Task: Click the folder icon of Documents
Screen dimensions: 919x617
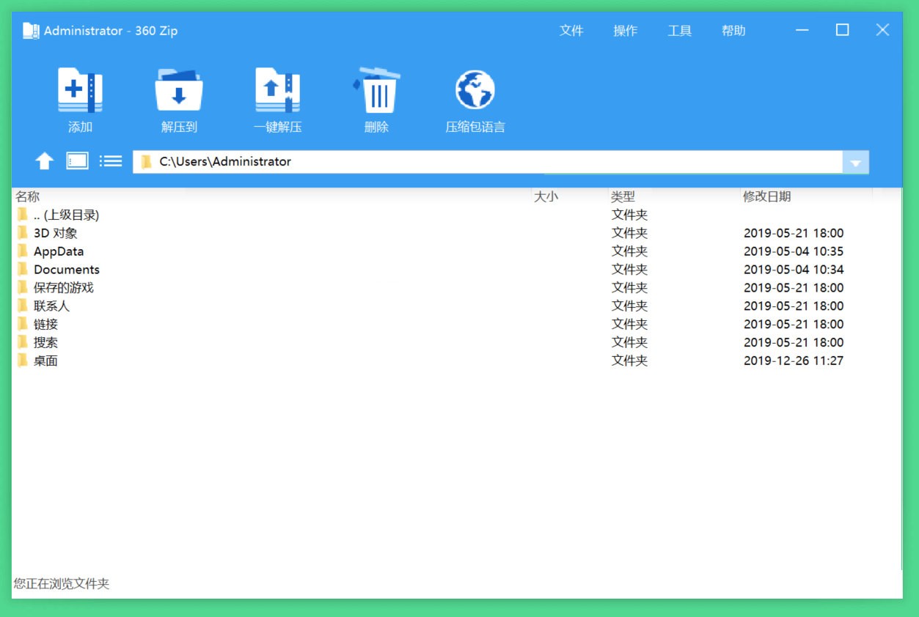Action: point(22,269)
